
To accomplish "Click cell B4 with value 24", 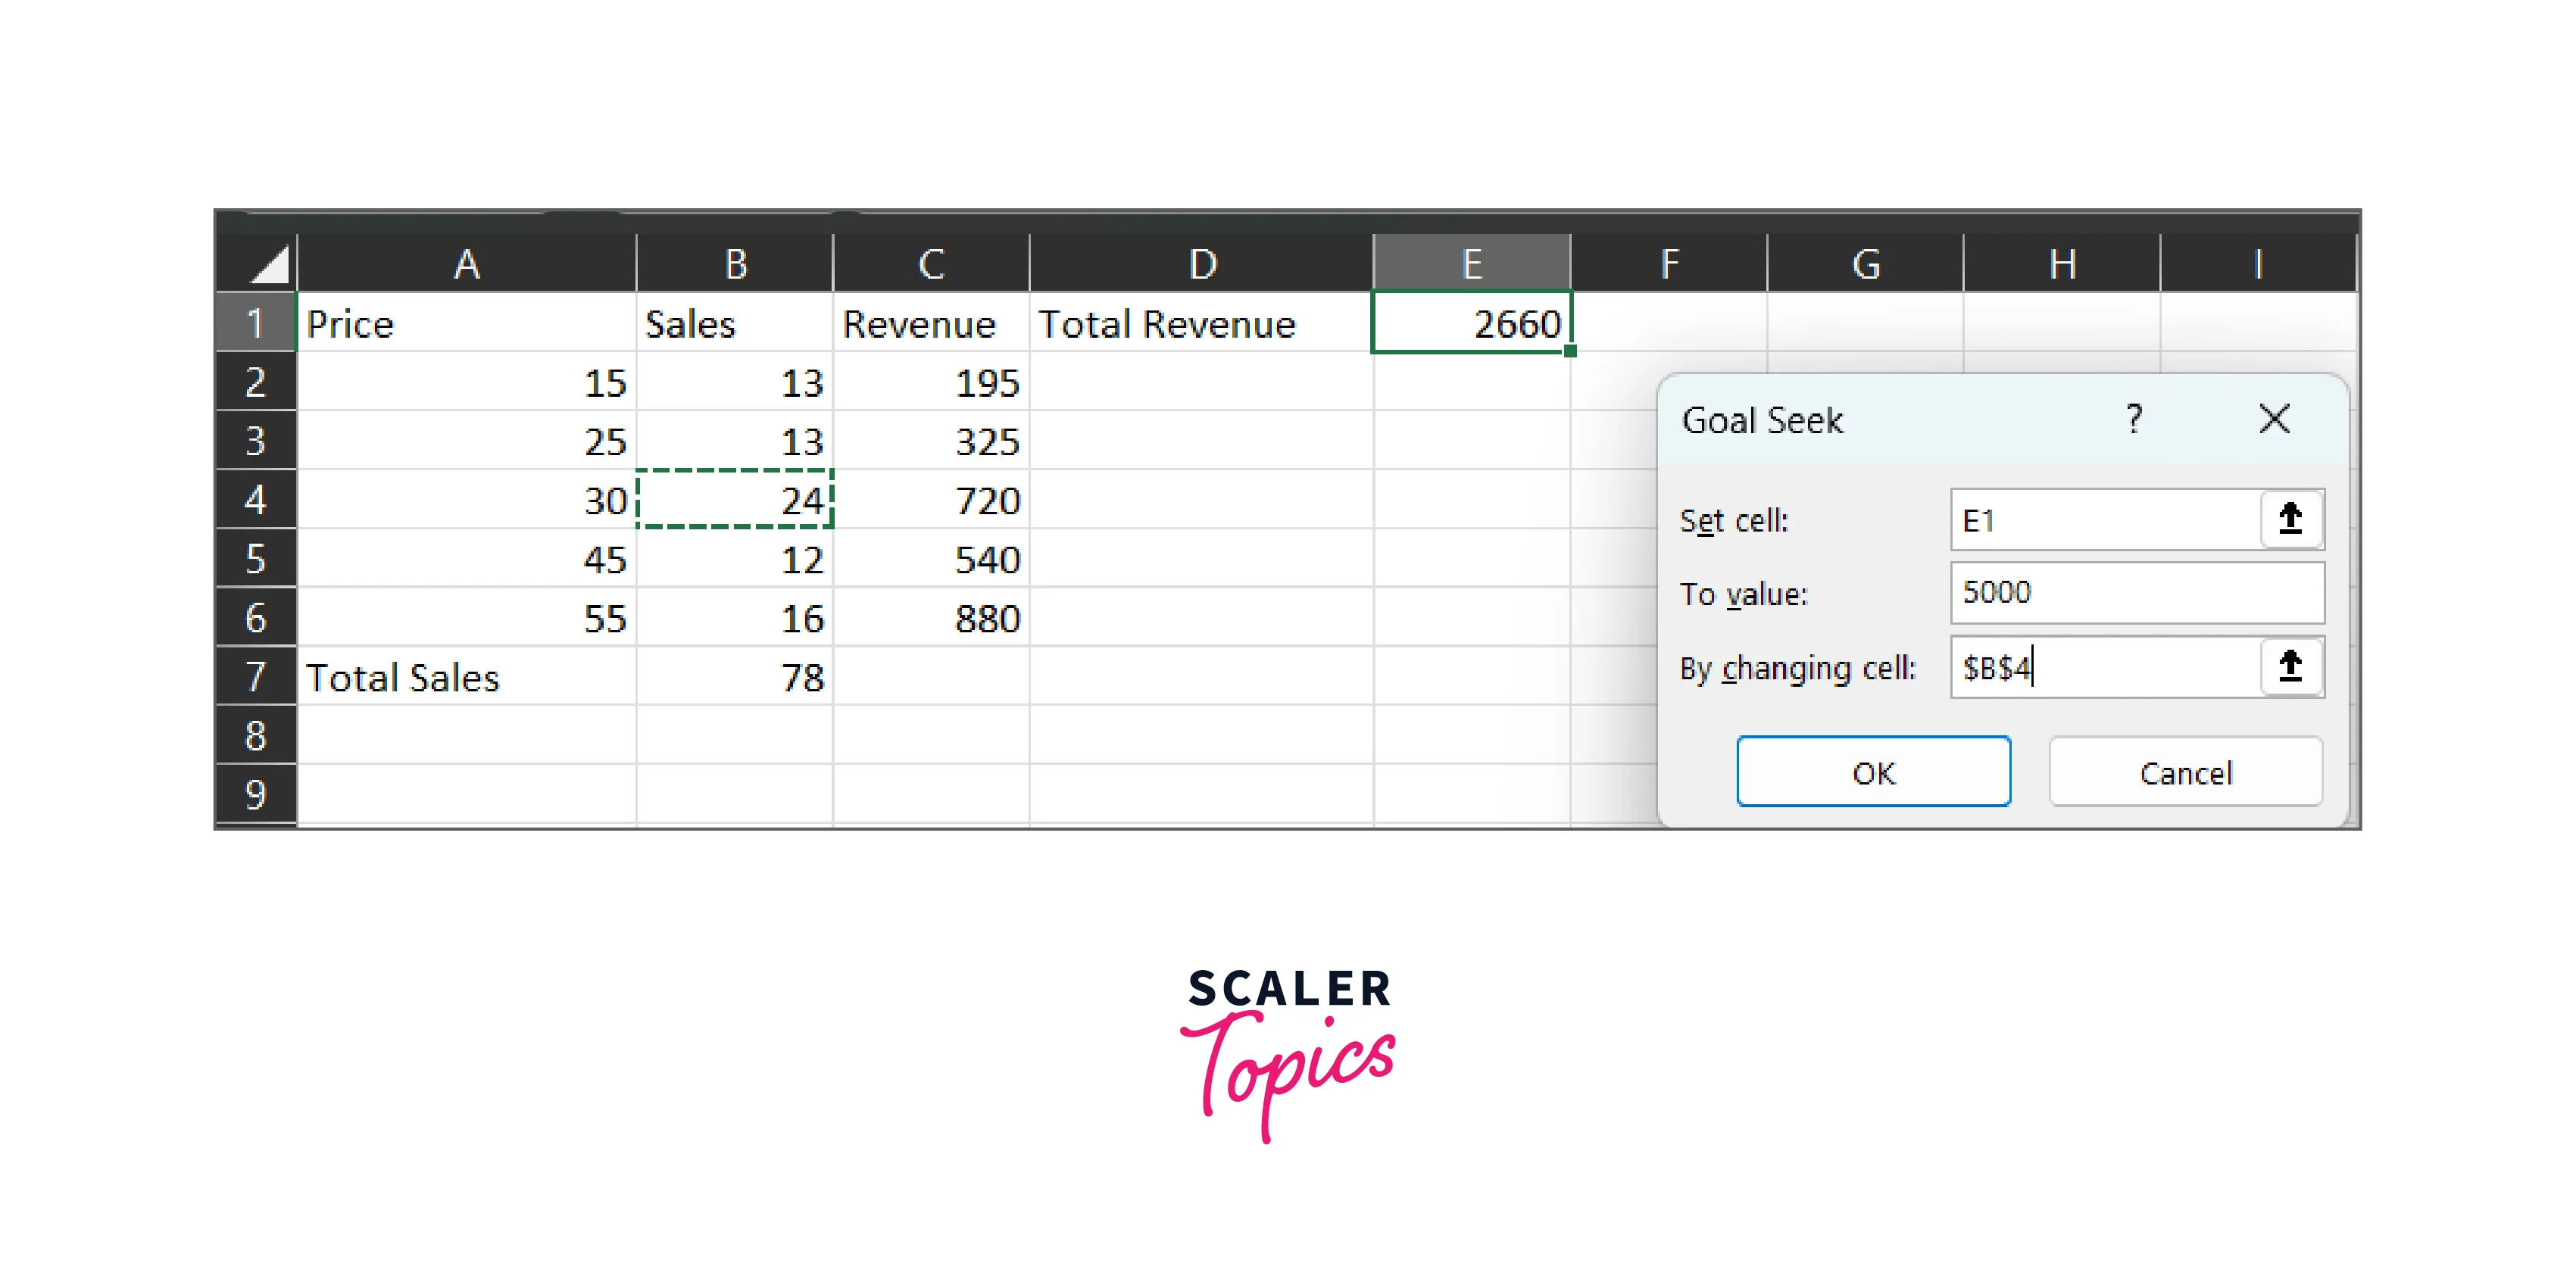I will pos(735,499).
